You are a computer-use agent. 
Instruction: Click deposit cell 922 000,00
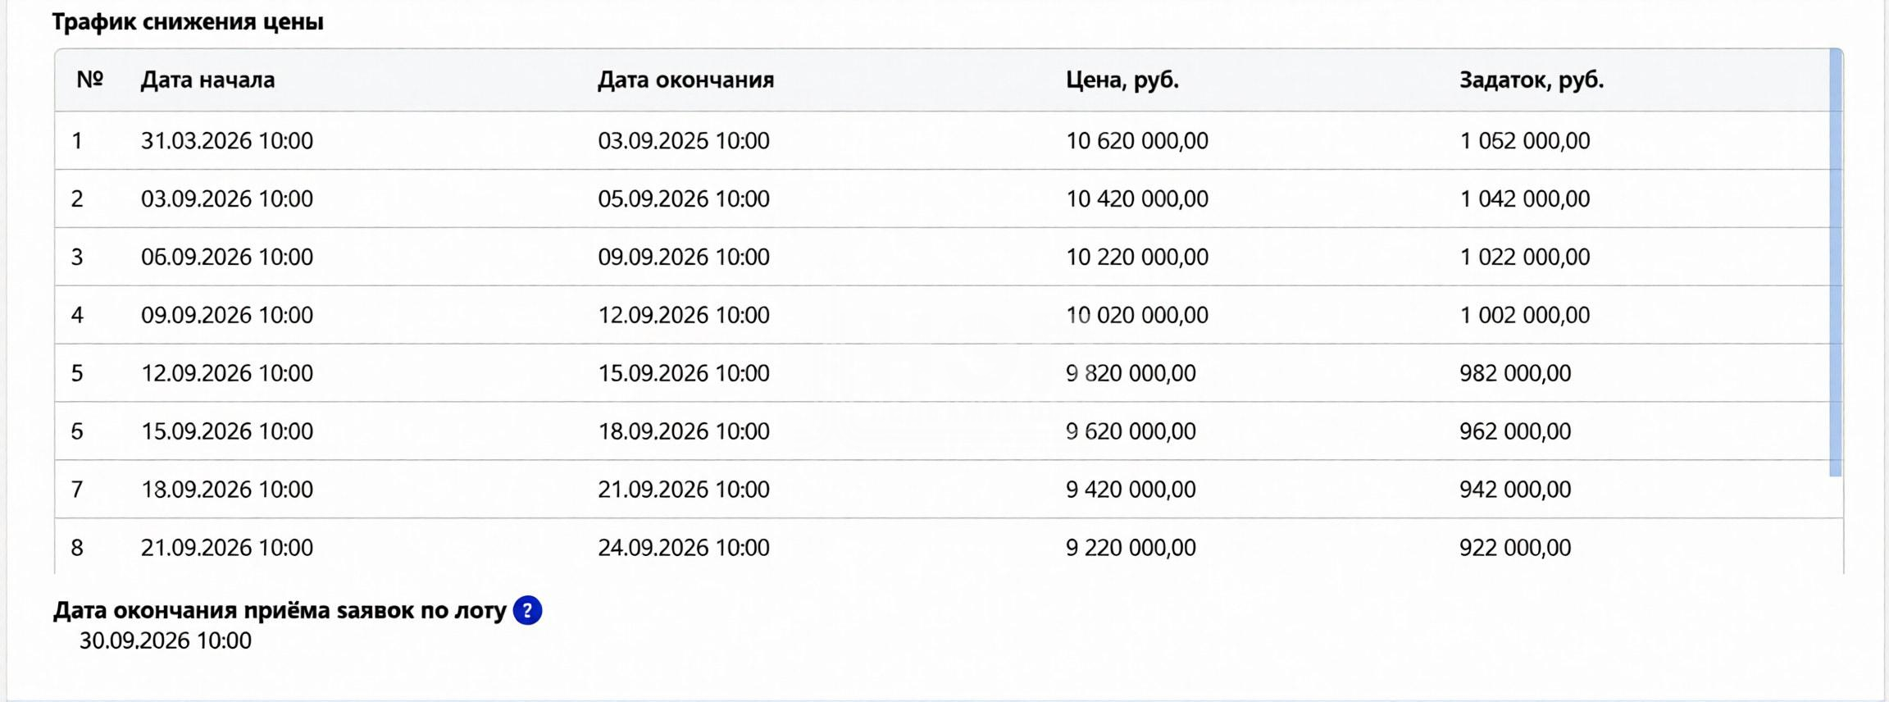pos(1515,548)
